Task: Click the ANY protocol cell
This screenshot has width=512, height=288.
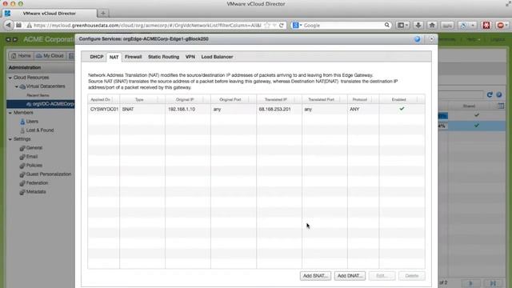Action: (x=363, y=110)
